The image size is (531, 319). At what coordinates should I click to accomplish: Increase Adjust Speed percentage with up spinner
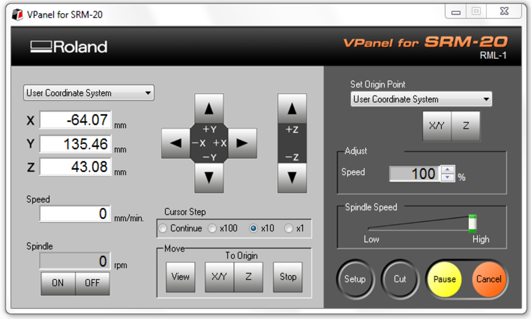pos(448,170)
